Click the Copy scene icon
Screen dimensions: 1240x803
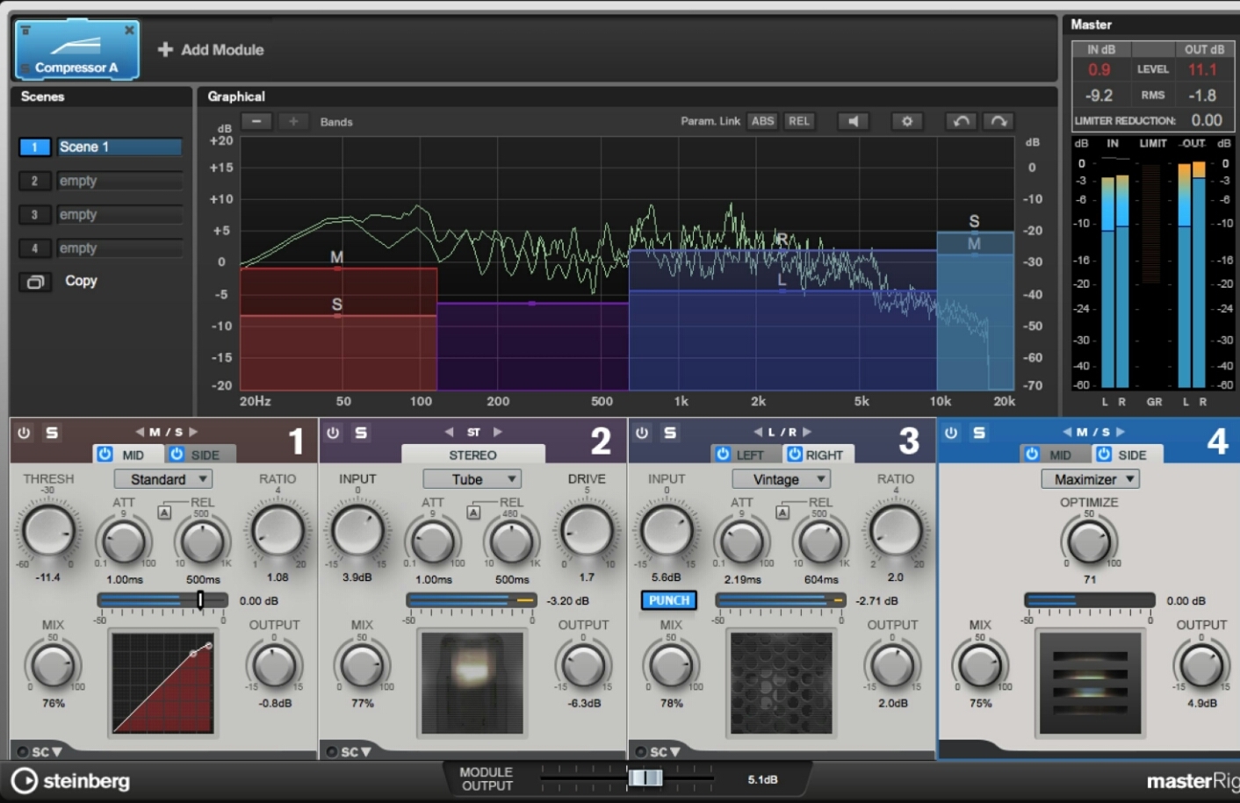36,282
